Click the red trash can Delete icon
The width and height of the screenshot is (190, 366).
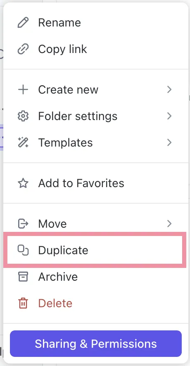[x=23, y=303]
